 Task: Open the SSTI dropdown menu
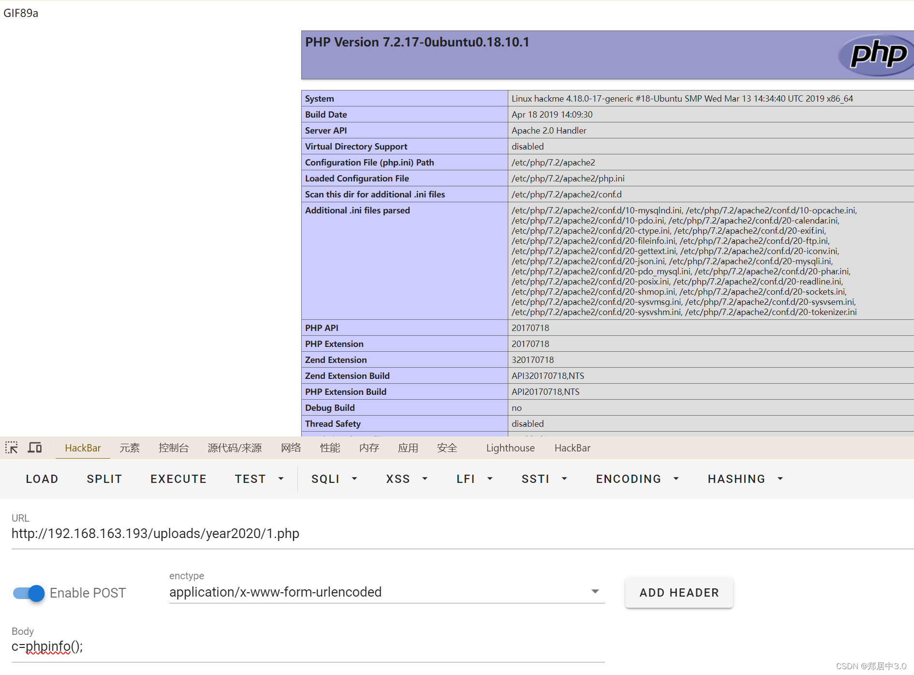pos(564,479)
